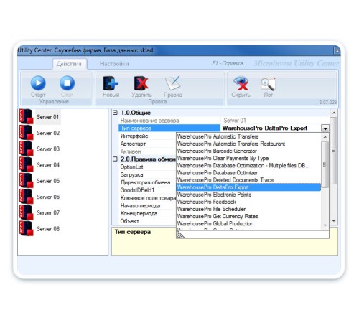Add a new server with Новый icon
The image size is (359, 323).
111,83
